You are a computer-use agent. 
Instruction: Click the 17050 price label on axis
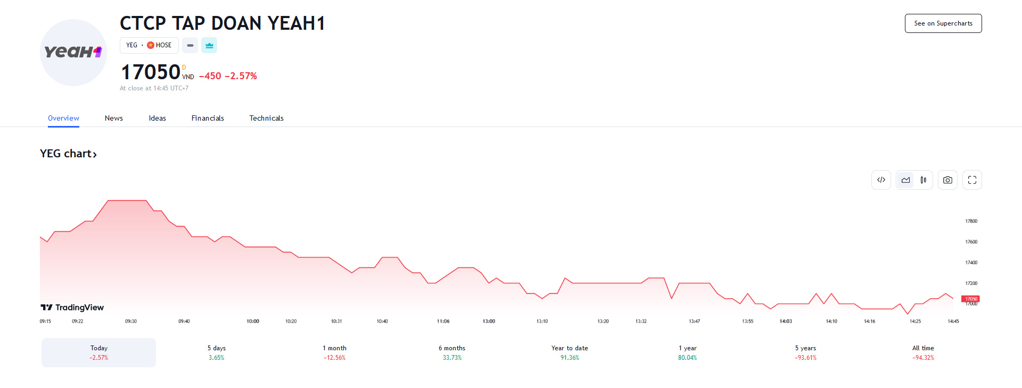(x=971, y=299)
